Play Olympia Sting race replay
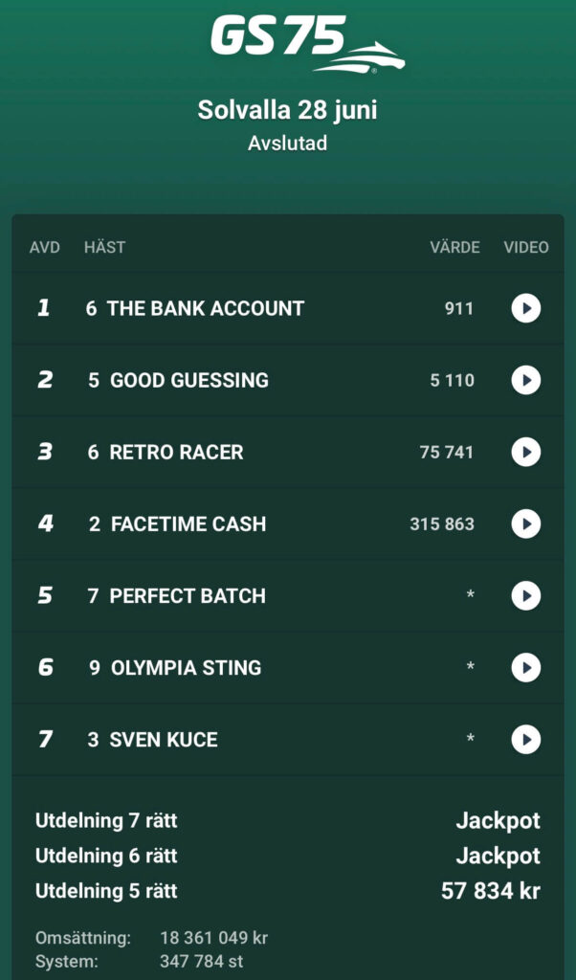Viewport: 576px width, 980px height. (x=526, y=667)
